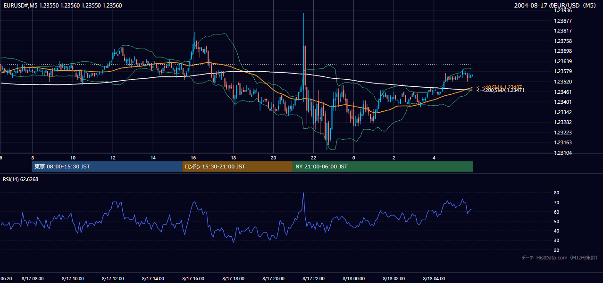Click the 8/17 16:00 time label
This screenshot has width=603, height=283.
click(x=193, y=279)
